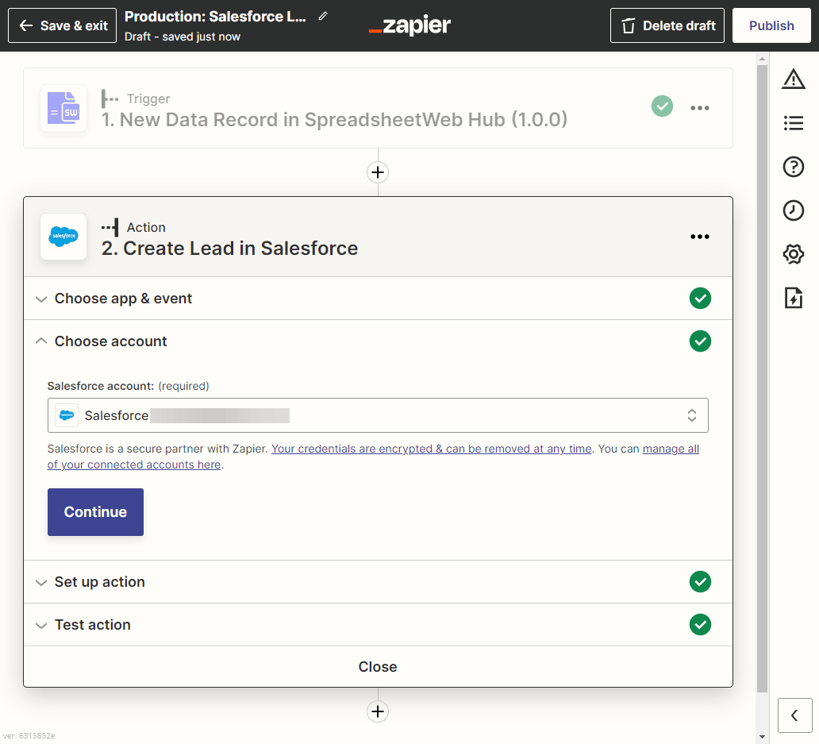
Task: Click the Publish button
Action: pos(771,25)
